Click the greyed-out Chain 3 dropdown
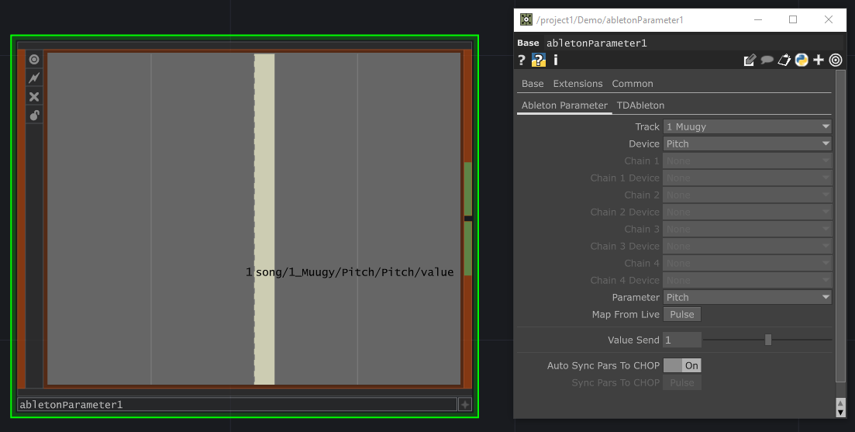 [x=747, y=229]
